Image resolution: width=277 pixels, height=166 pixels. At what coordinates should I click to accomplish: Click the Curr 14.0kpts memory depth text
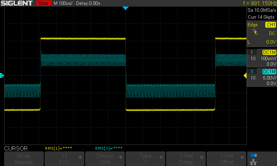(x=261, y=17)
